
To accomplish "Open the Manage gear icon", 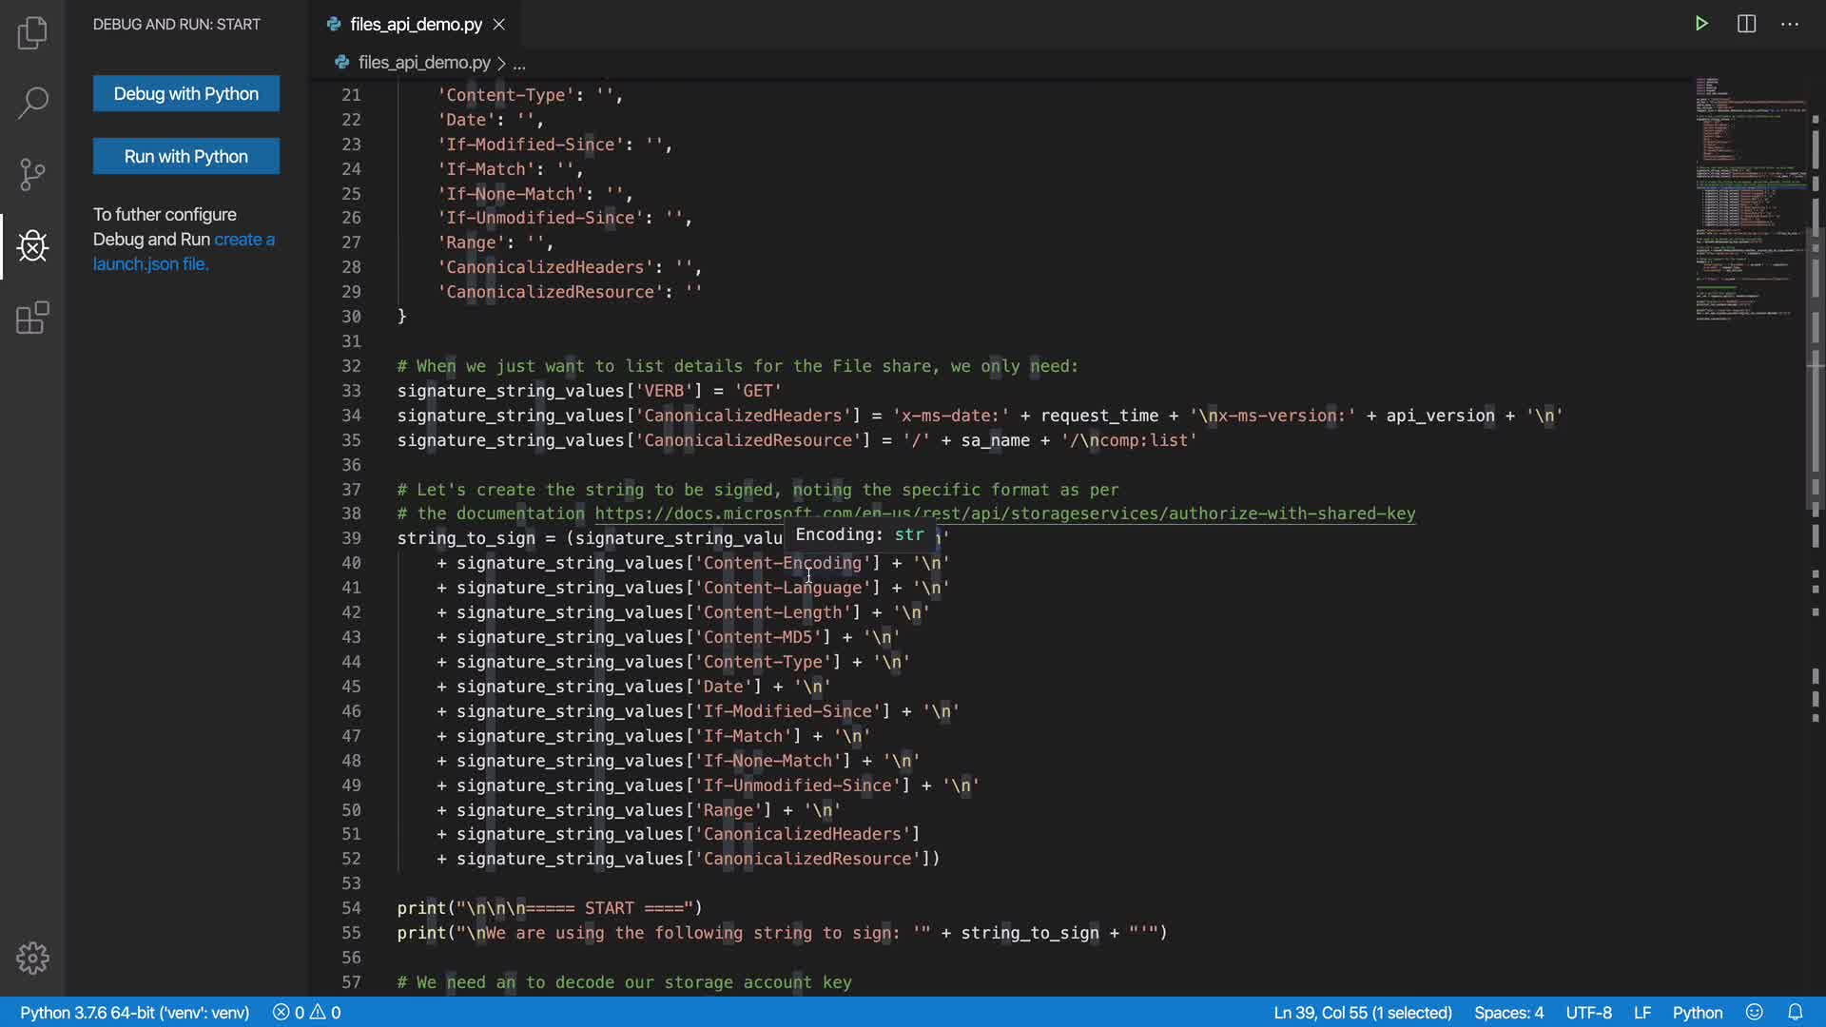I will point(32,958).
